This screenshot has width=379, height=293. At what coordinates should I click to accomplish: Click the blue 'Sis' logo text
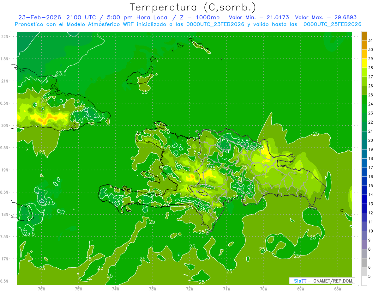tap(297, 281)
